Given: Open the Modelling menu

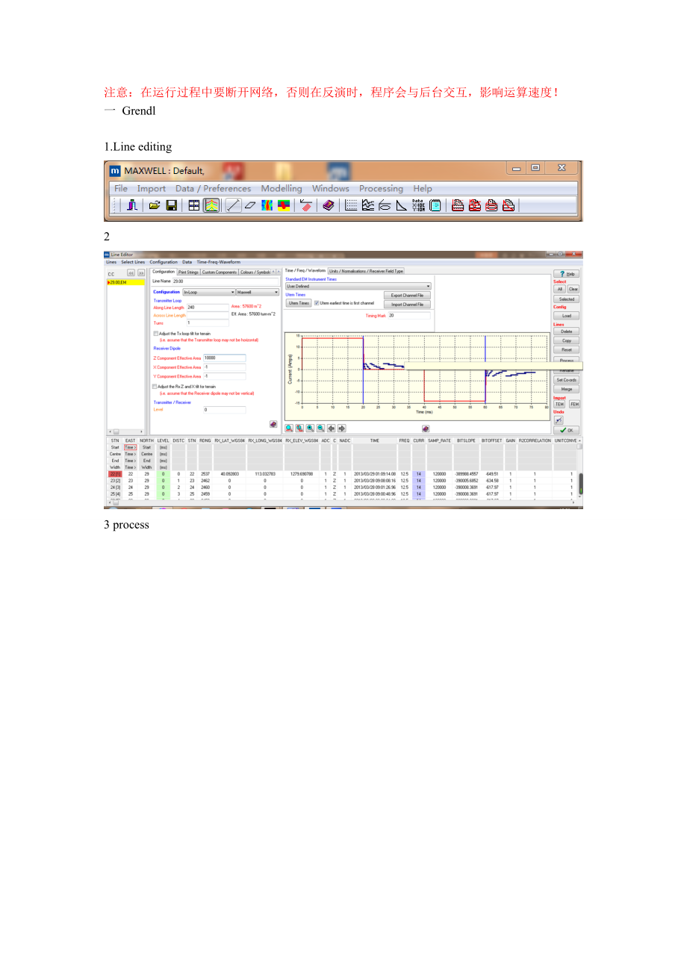Looking at the screenshot, I should pos(282,188).
